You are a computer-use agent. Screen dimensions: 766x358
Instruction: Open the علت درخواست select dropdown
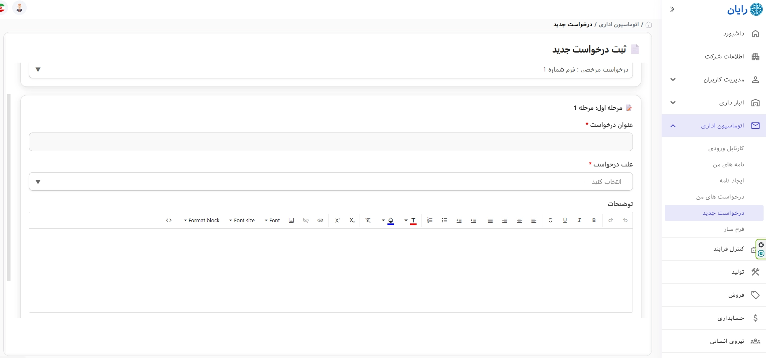point(331,181)
